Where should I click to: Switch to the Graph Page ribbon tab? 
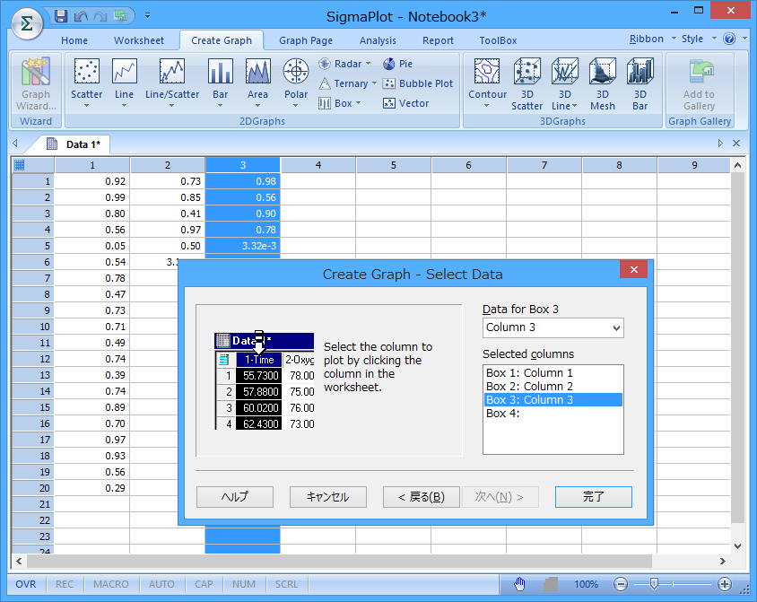(x=306, y=40)
